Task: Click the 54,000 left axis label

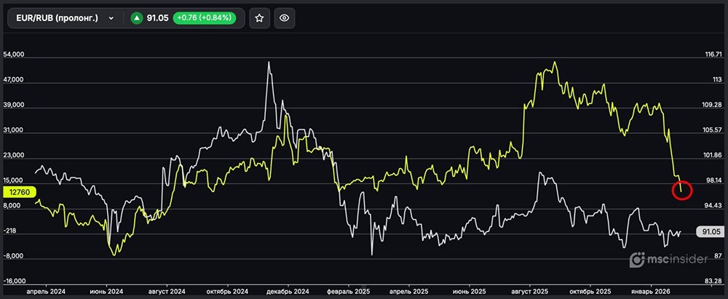Action: (x=13, y=55)
